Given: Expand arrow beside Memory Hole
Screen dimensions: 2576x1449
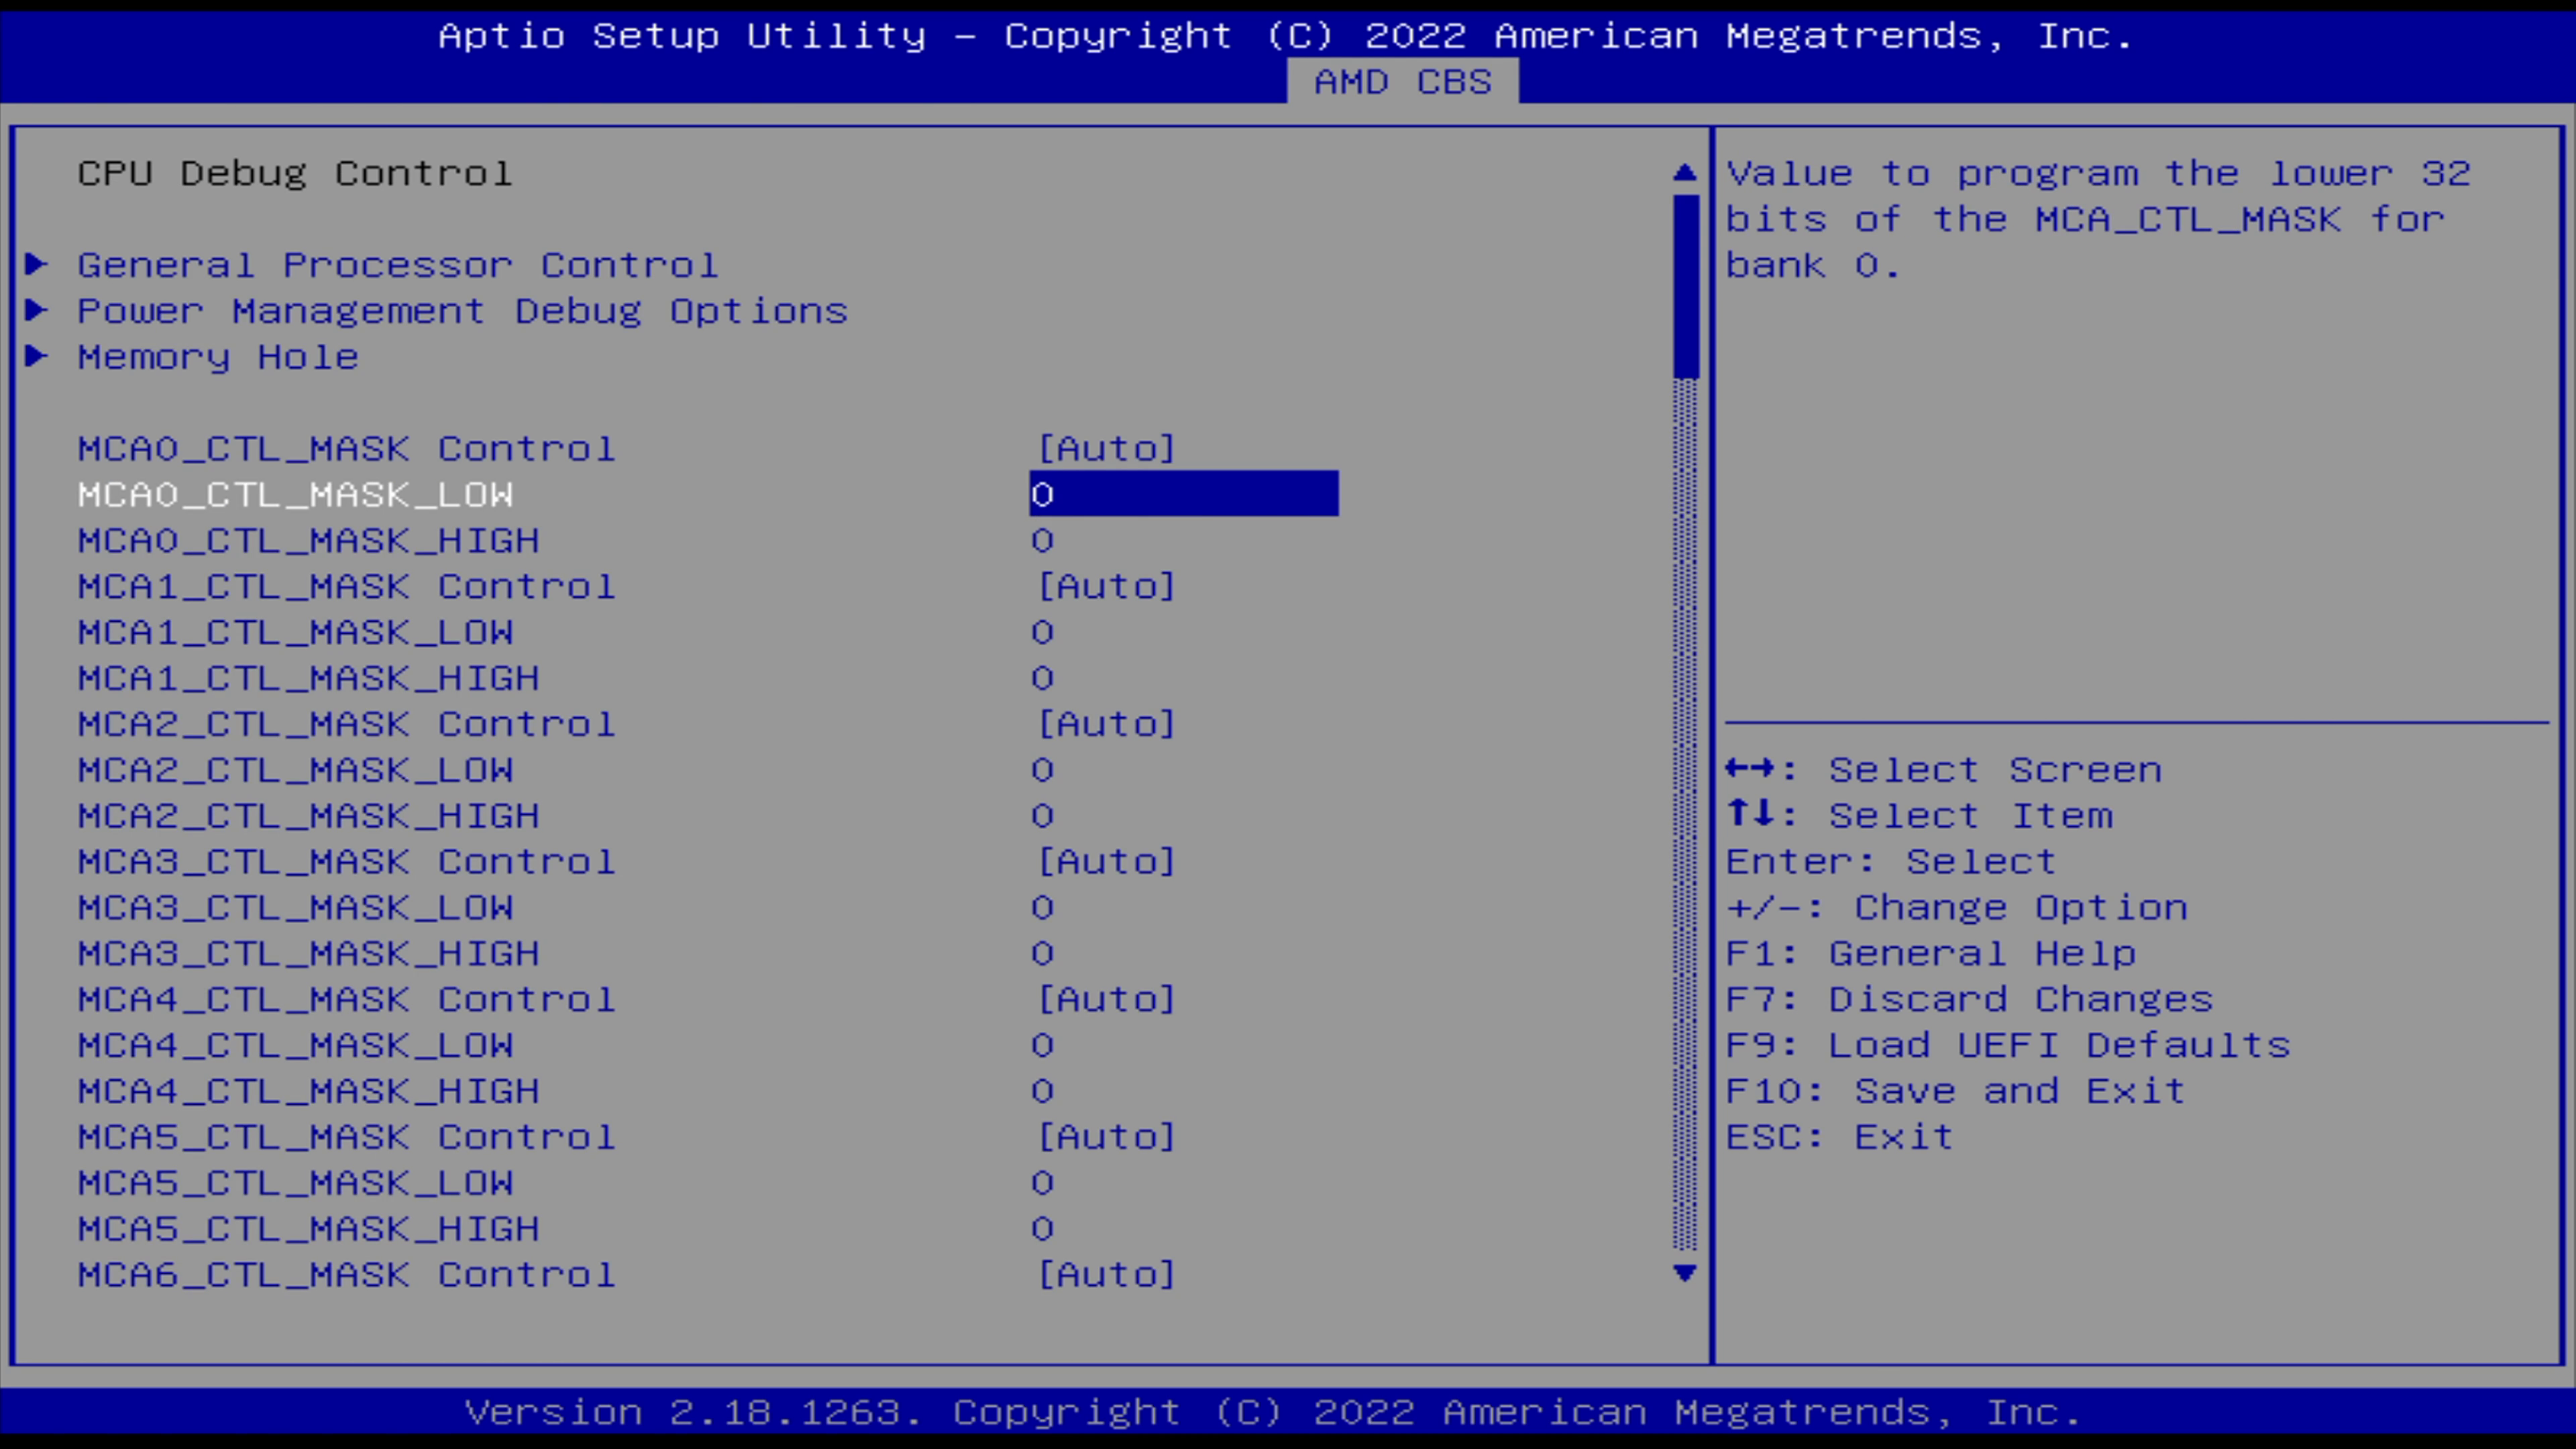Looking at the screenshot, I should pos(37,356).
